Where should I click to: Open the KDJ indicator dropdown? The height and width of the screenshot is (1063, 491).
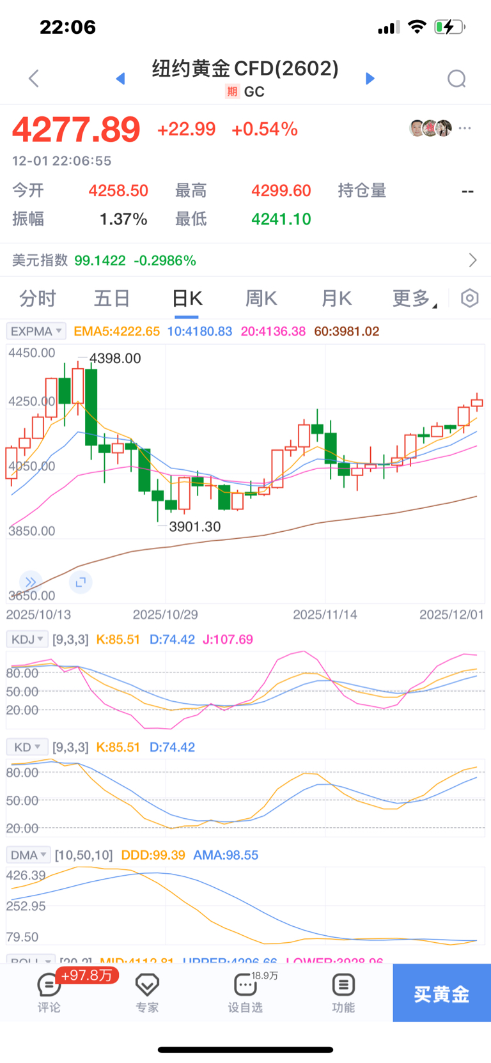point(27,639)
